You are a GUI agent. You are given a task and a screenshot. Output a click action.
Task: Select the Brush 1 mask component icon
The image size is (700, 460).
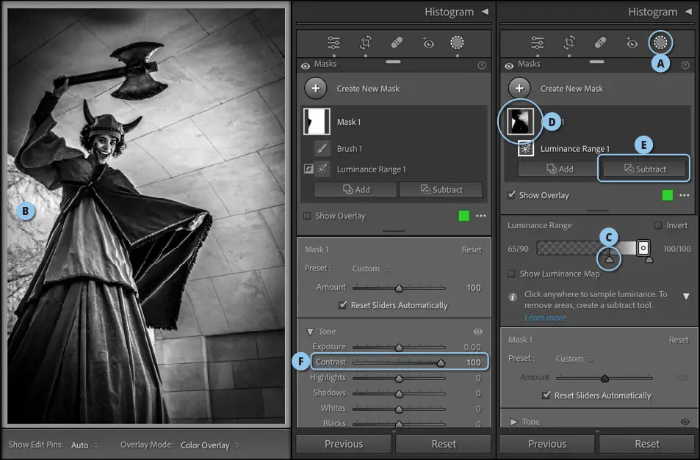click(x=322, y=148)
